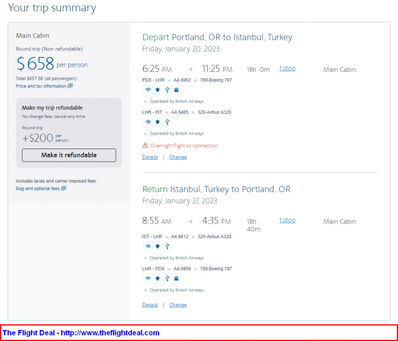Click Friday, January 20, 2023 date

click(x=181, y=49)
